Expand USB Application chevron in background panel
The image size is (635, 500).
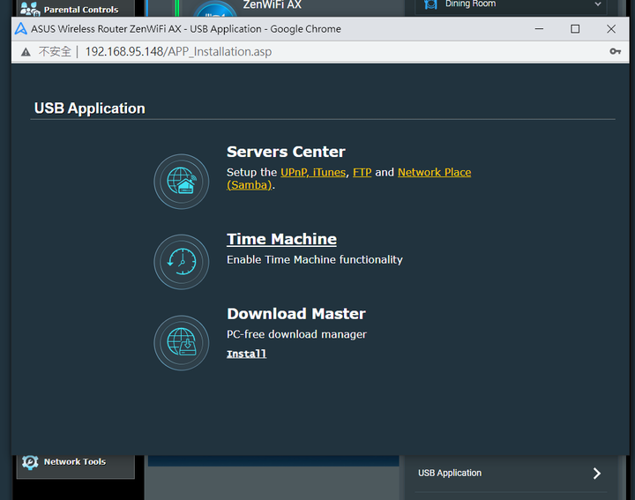click(597, 474)
